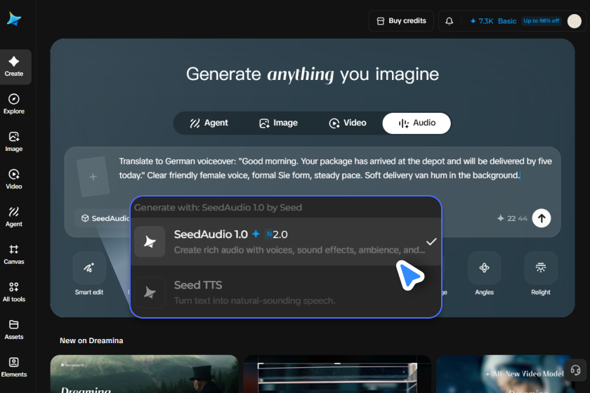Open the Explore compass icon in sidebar
This screenshot has width=590, height=393.
(14, 99)
